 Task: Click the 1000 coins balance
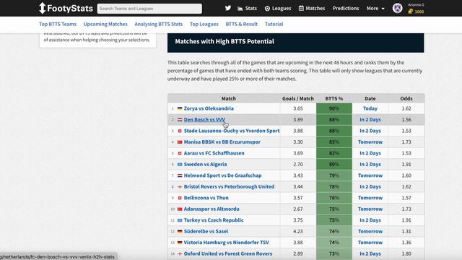click(x=419, y=12)
